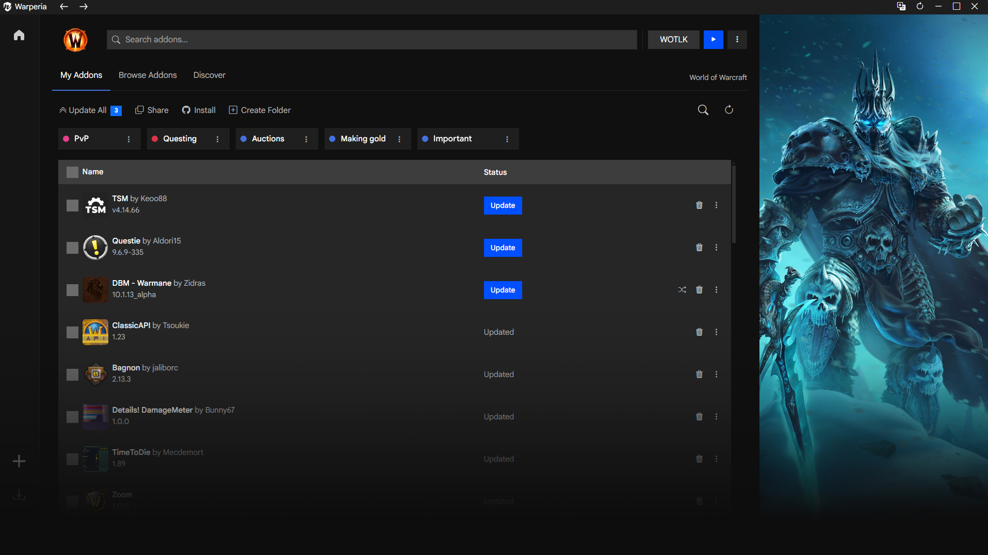Open the Making gold folder options menu
The width and height of the screenshot is (988, 555).
click(399, 139)
